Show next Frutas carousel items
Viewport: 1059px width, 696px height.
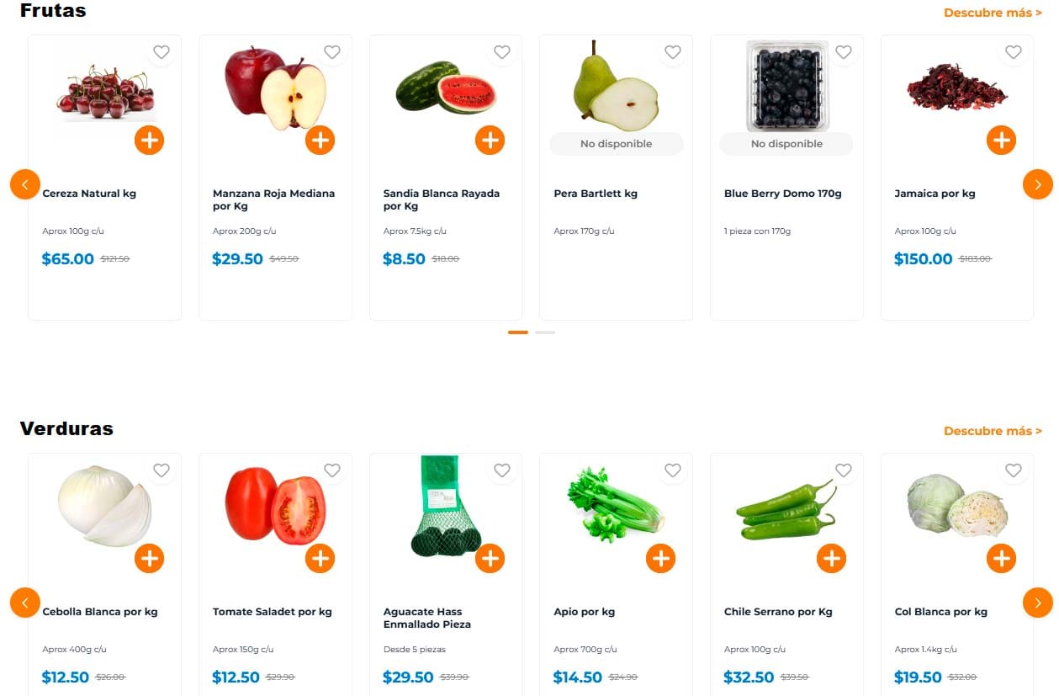(x=1037, y=184)
